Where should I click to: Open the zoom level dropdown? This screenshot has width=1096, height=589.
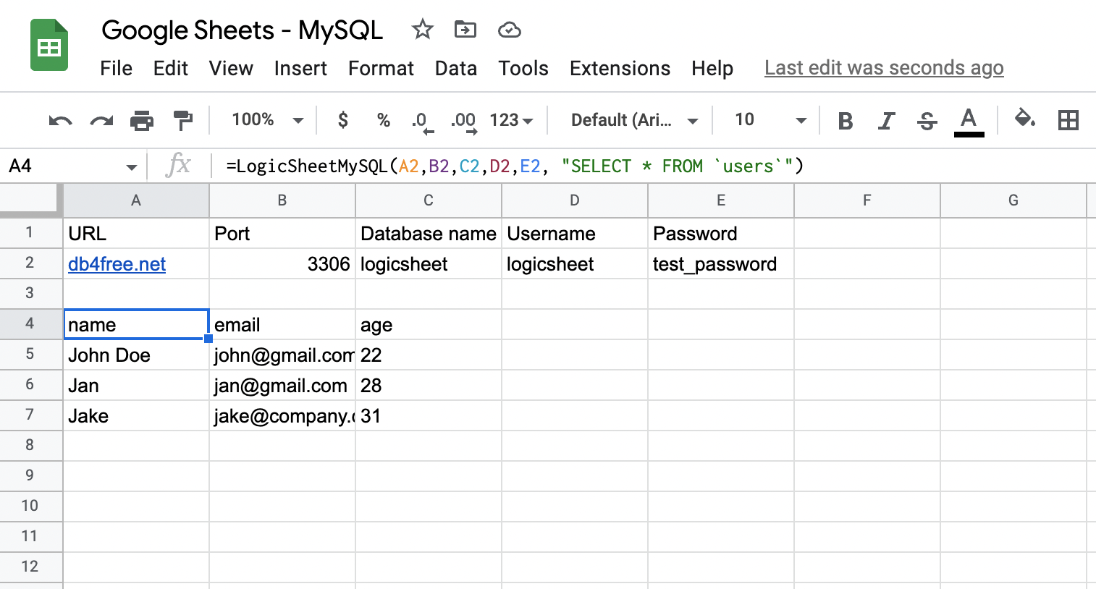coord(266,120)
